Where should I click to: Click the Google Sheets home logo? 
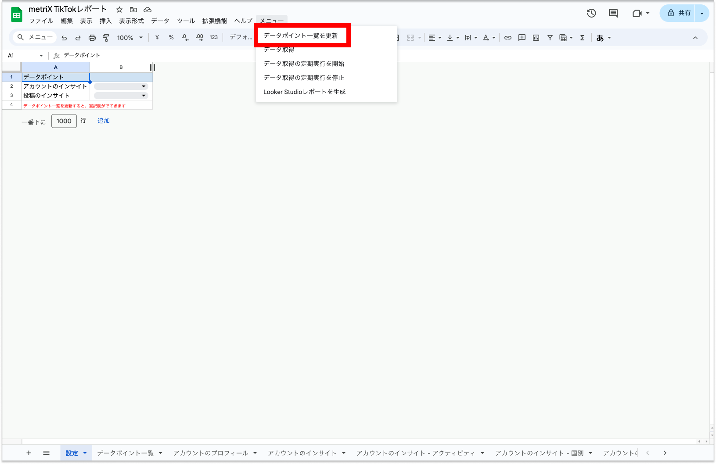[17, 15]
